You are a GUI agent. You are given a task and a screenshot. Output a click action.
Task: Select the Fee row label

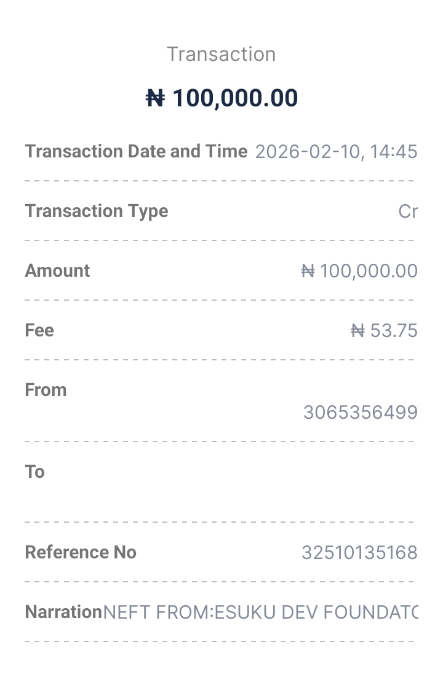point(39,330)
